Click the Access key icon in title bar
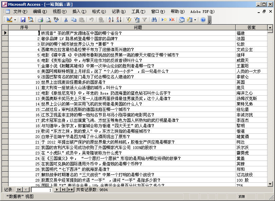The height and width of the screenshot is (201, 275). click(4, 4)
